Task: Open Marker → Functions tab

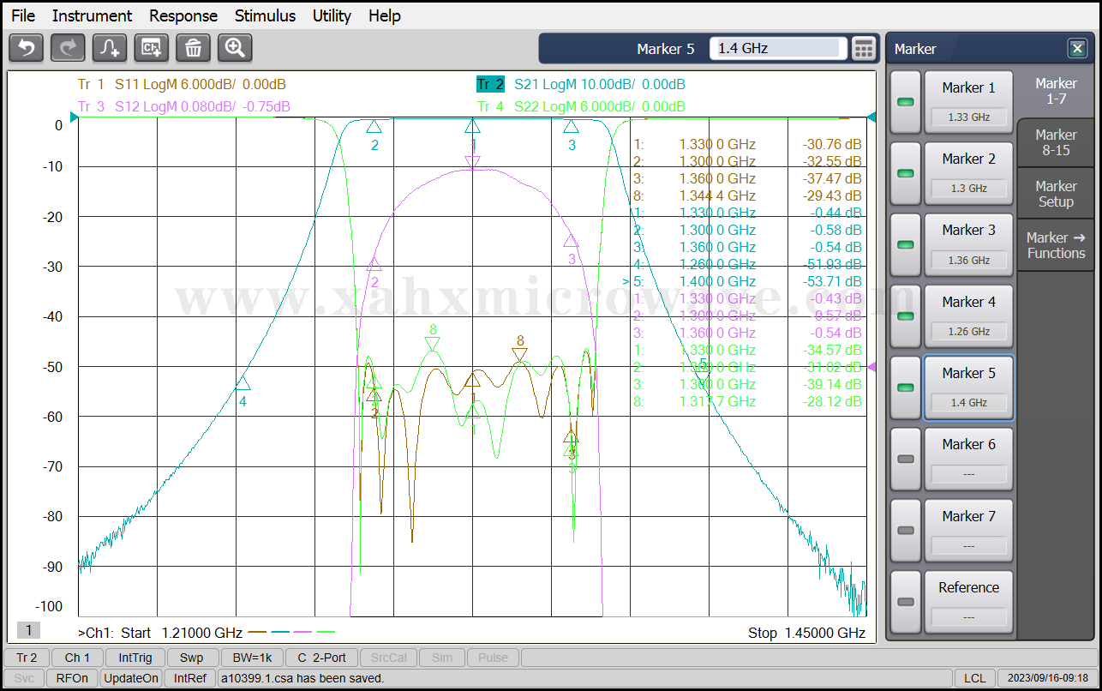Action: point(1056,245)
